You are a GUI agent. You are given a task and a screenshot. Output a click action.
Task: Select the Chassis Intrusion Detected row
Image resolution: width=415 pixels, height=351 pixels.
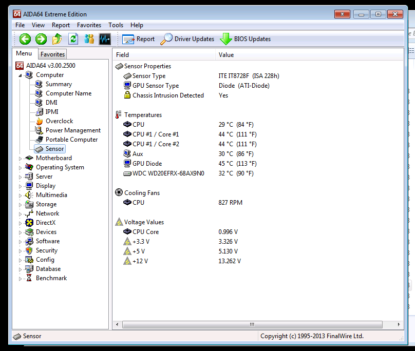coord(258,95)
